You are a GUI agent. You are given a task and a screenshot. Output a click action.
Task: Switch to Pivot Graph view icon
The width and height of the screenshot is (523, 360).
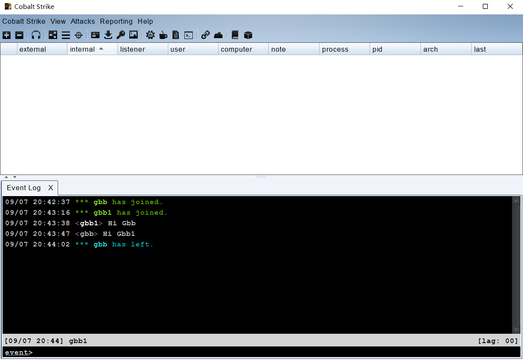coord(53,35)
